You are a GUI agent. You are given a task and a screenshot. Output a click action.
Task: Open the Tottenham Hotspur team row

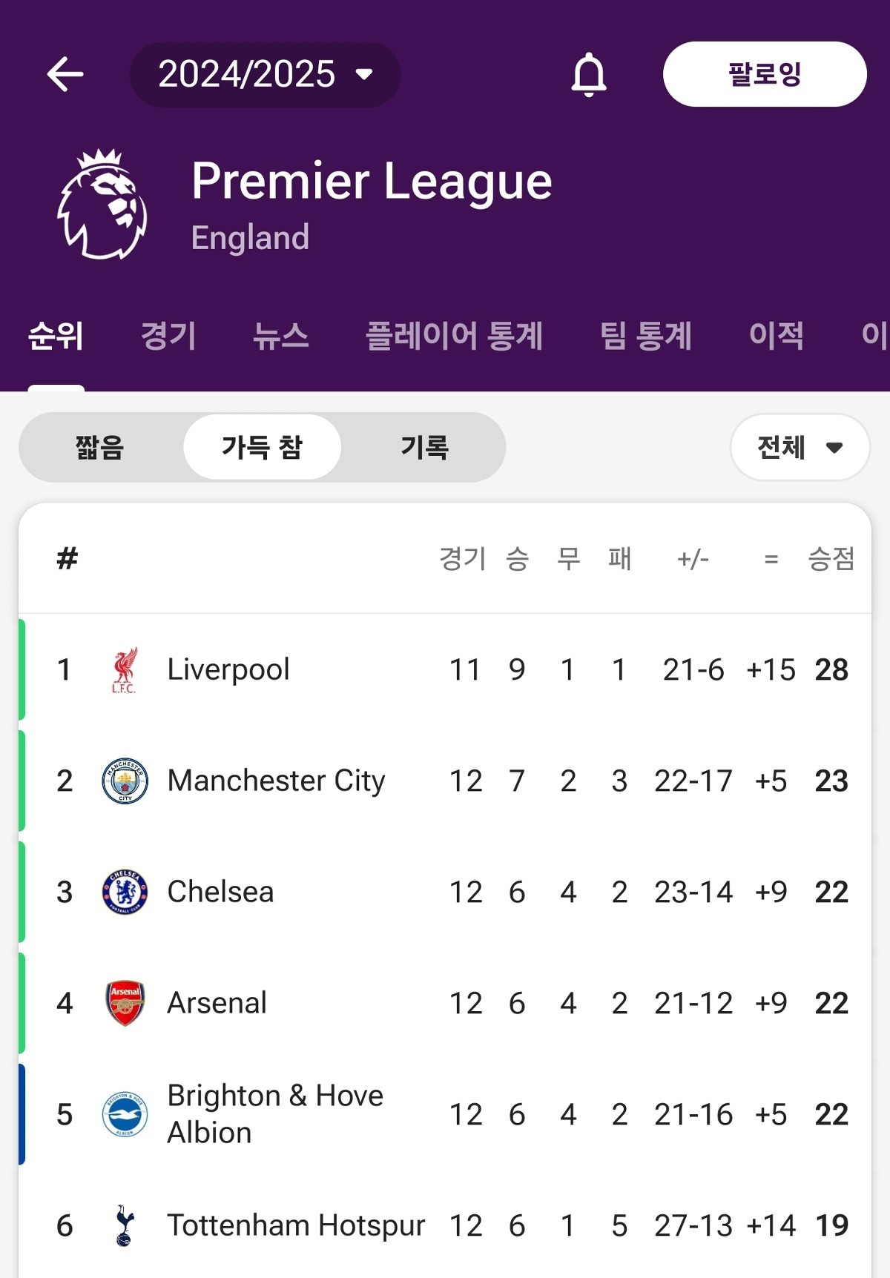click(297, 1225)
